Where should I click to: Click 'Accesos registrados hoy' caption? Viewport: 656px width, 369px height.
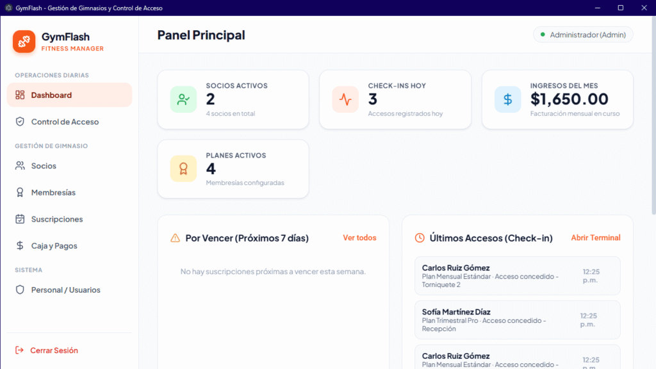tap(406, 113)
